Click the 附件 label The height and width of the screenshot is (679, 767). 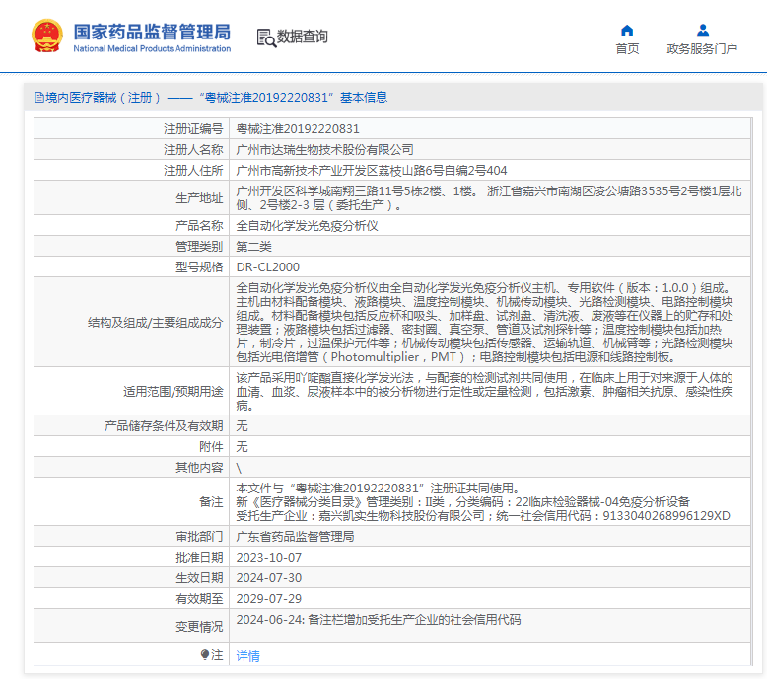[211, 447]
